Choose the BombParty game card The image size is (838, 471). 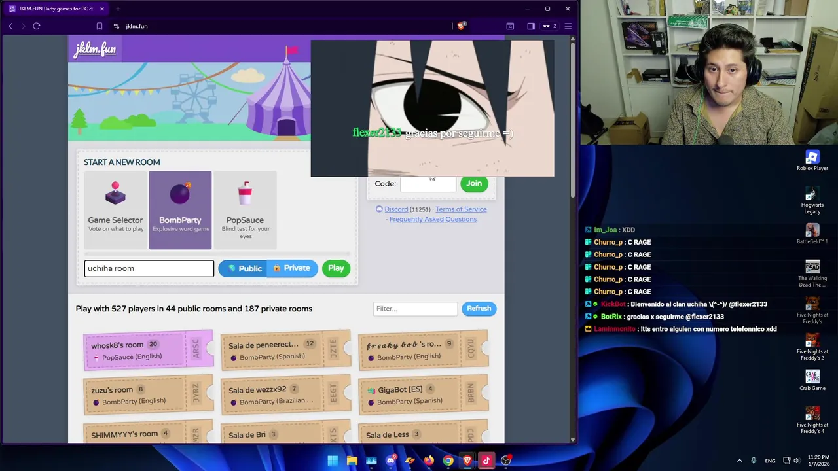(x=180, y=210)
